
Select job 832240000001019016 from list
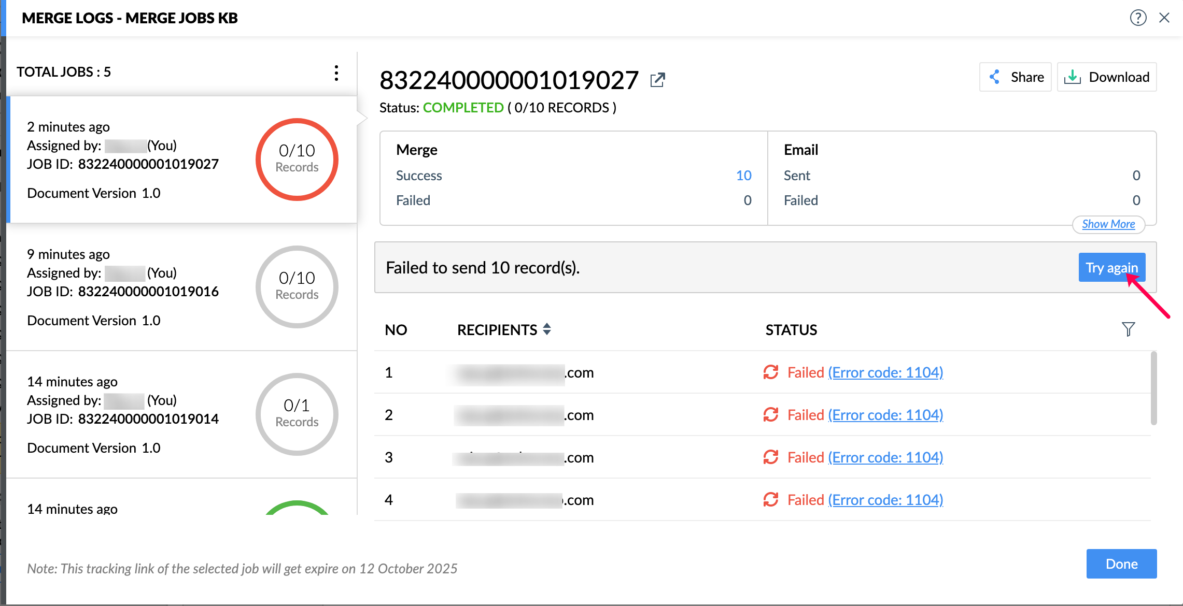(x=148, y=292)
